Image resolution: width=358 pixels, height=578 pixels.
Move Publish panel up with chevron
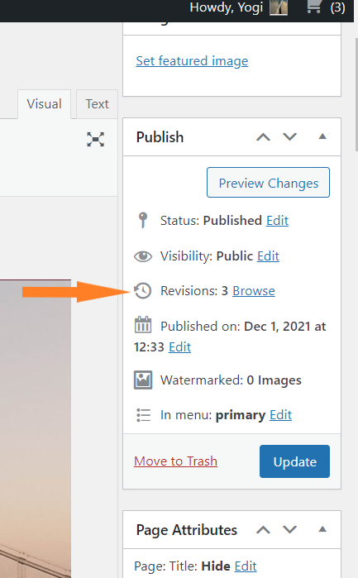pyautogui.click(x=263, y=137)
